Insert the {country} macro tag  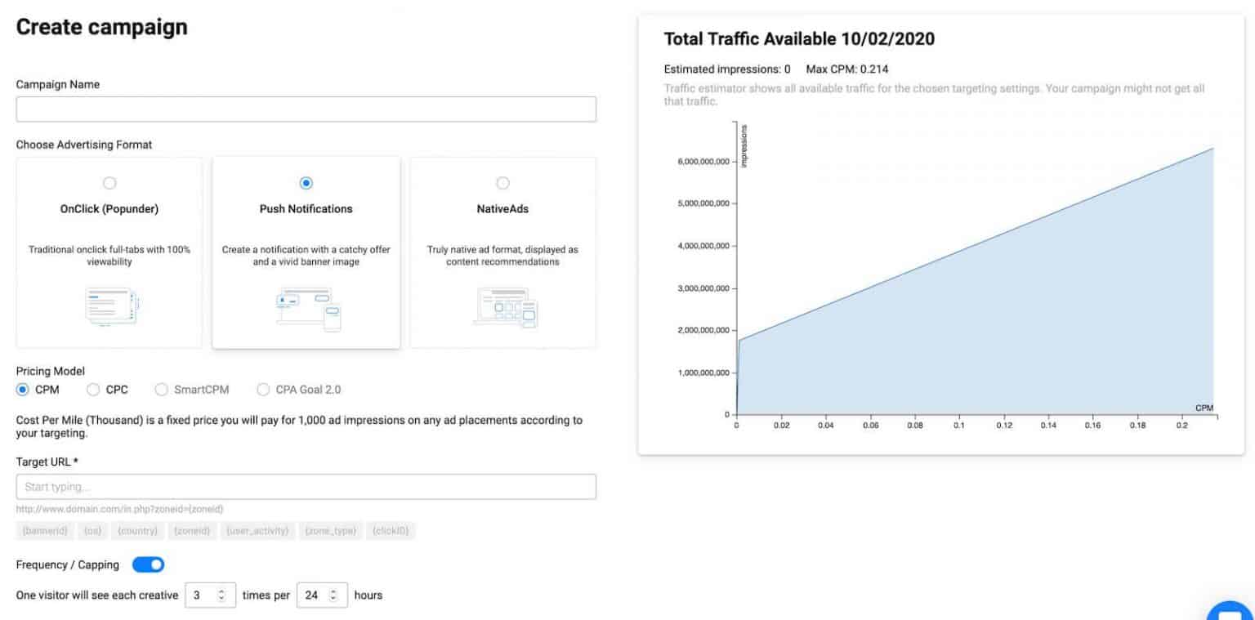pos(136,531)
